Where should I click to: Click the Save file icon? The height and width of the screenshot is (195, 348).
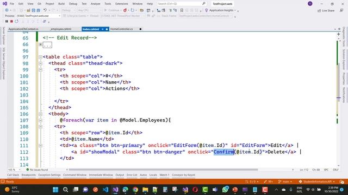click(x=33, y=10)
